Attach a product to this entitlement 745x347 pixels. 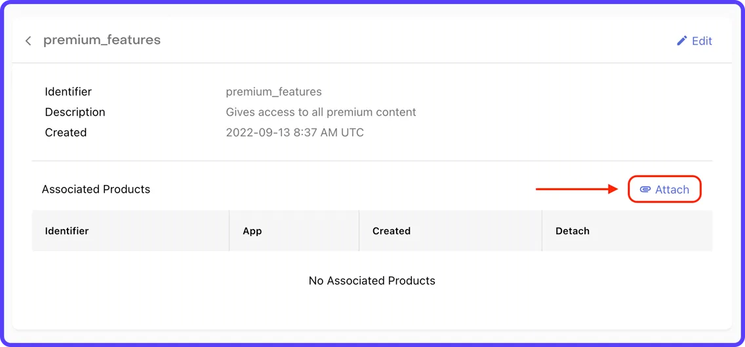[x=665, y=189]
